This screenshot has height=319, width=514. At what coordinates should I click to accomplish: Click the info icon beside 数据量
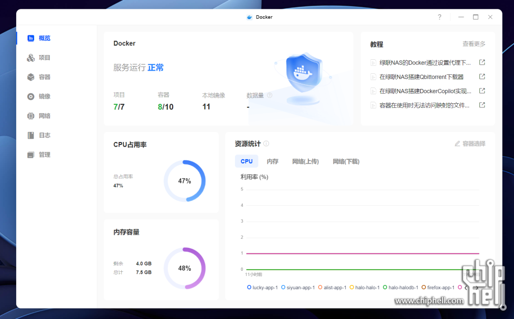click(270, 95)
